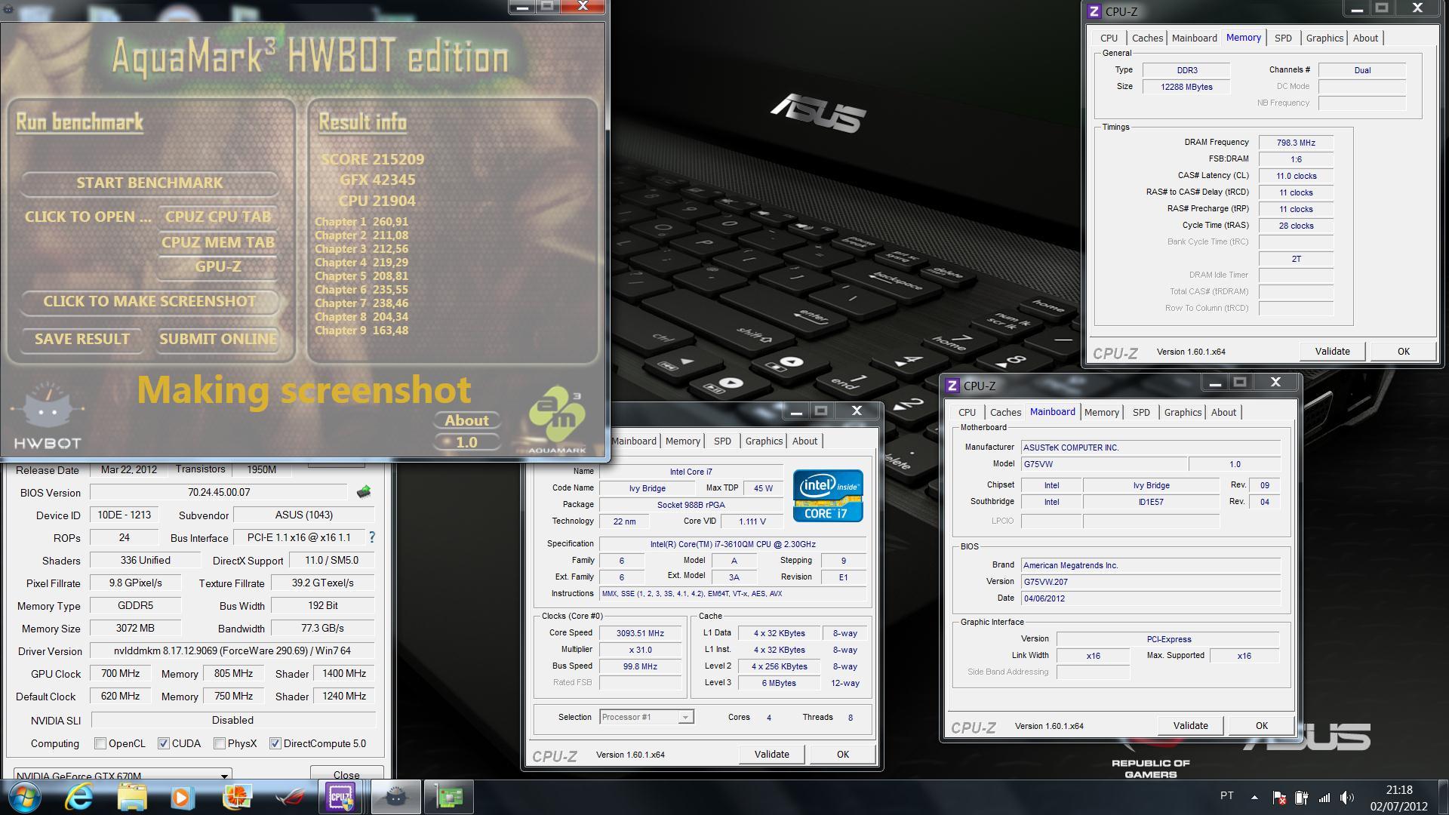This screenshot has width=1449, height=815.
Task: Switch to CPU-Z via its taskbar icon
Action: click(x=340, y=797)
